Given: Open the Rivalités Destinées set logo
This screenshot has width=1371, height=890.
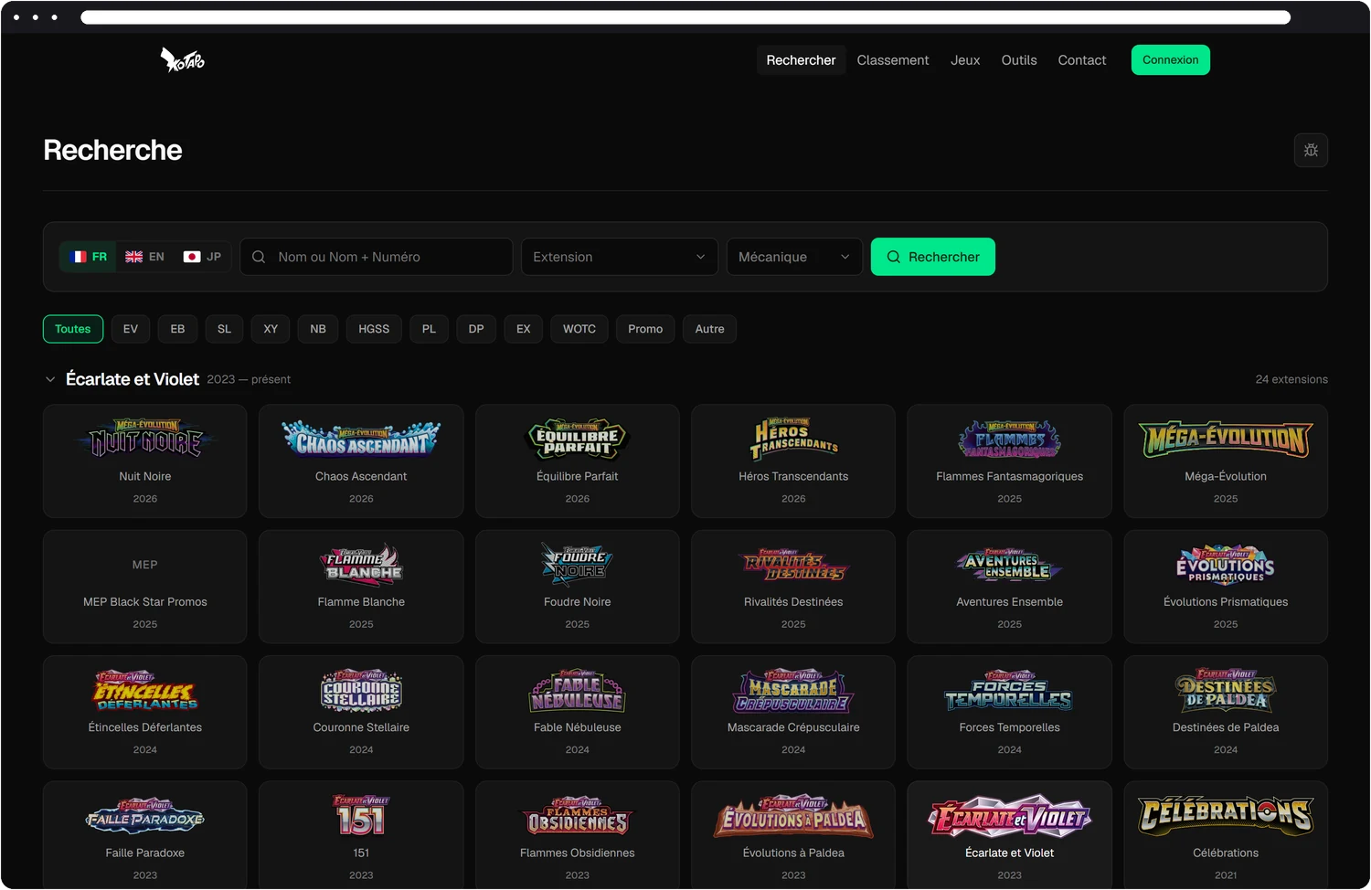Looking at the screenshot, I should click(793, 565).
